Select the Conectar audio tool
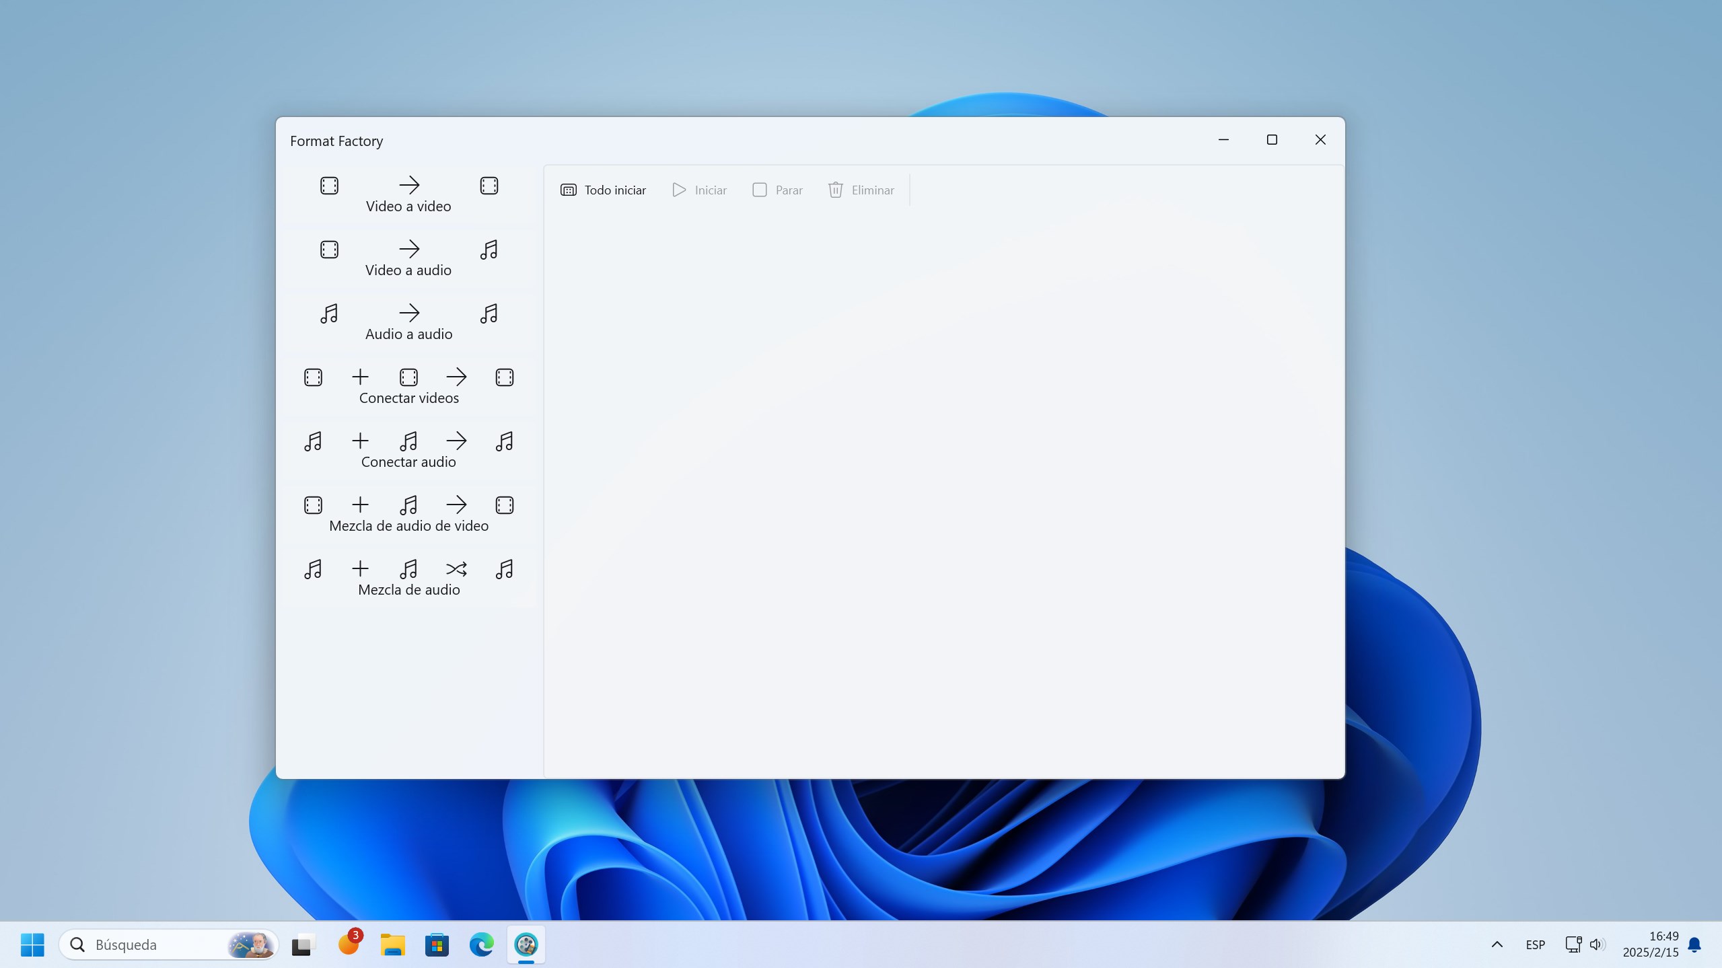Viewport: 1722px width, 968px height. (x=408, y=450)
